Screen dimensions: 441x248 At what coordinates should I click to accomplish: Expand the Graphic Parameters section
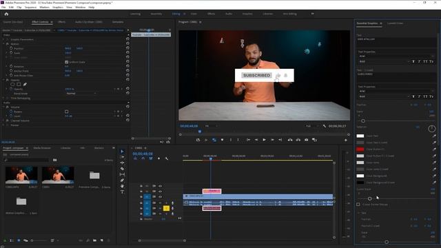coord(3,39)
